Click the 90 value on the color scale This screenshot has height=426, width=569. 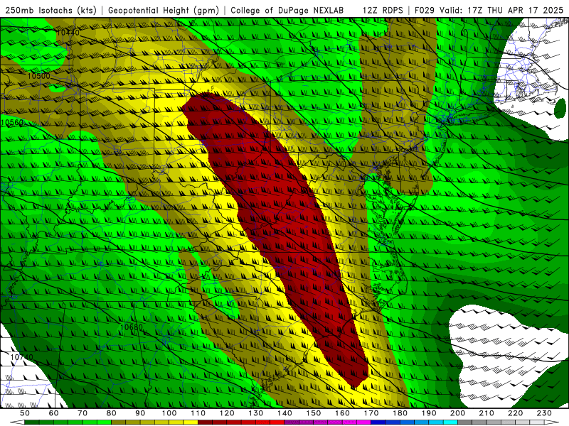pos(140,413)
